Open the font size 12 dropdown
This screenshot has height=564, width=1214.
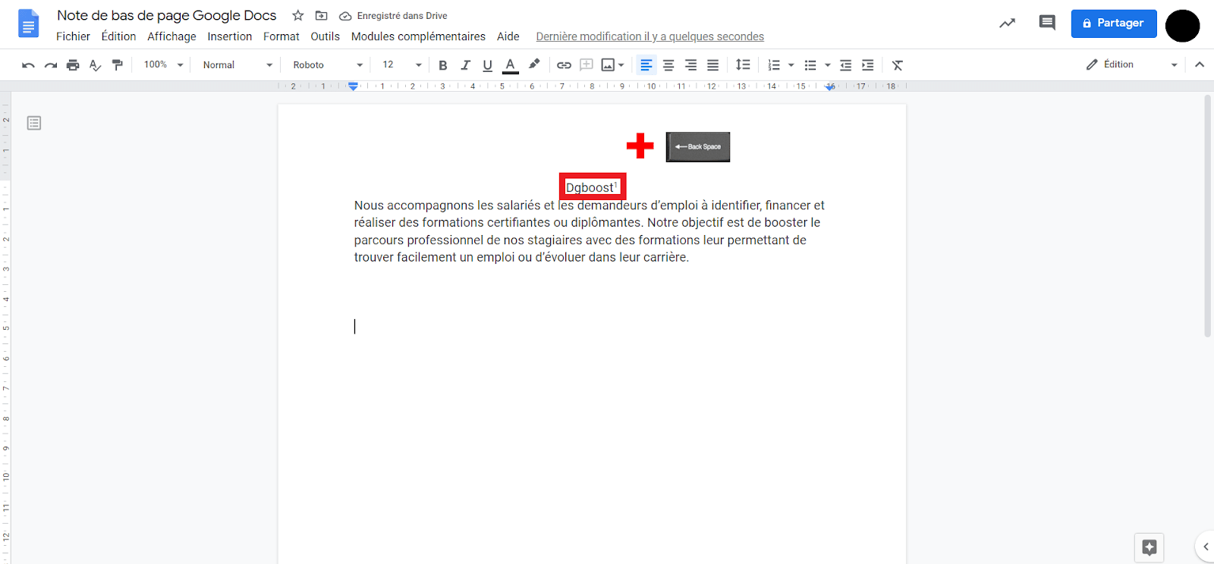[401, 65]
